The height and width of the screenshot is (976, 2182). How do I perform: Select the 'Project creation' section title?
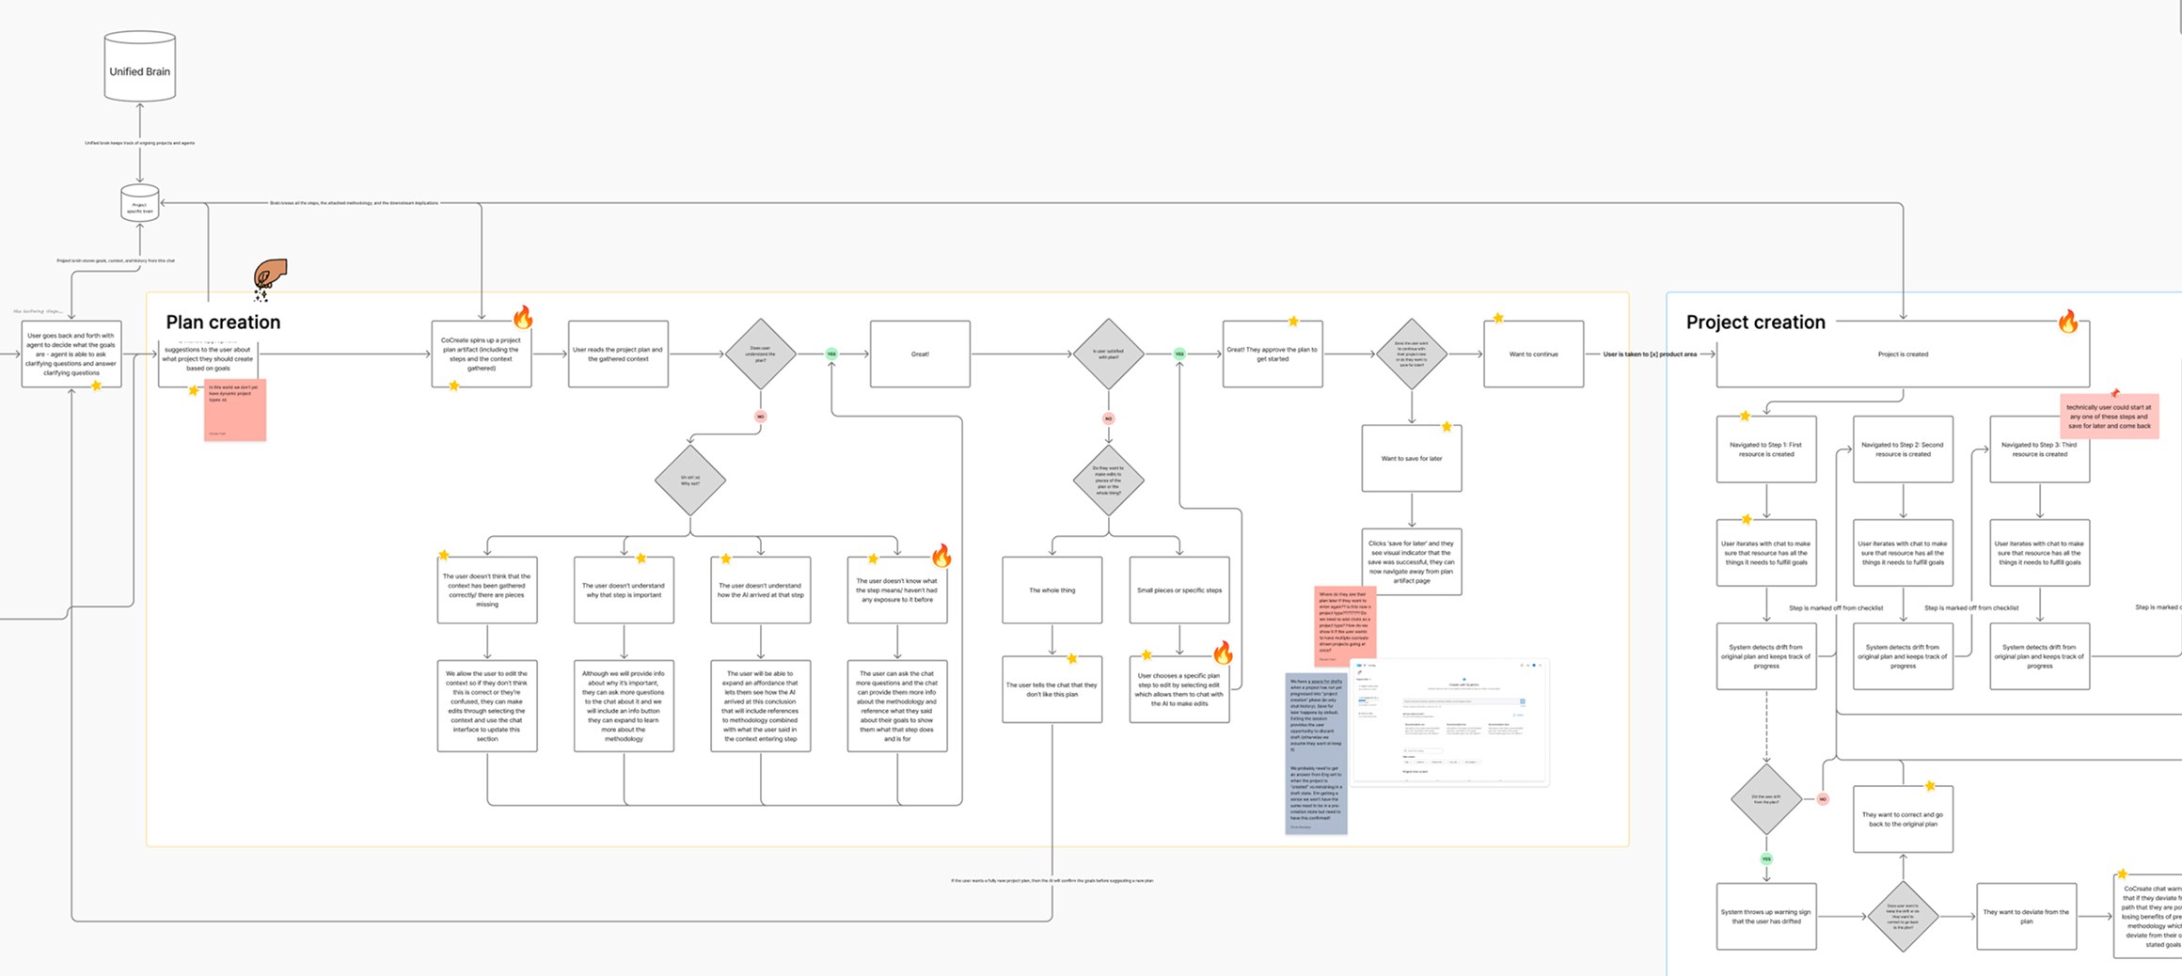(1755, 322)
